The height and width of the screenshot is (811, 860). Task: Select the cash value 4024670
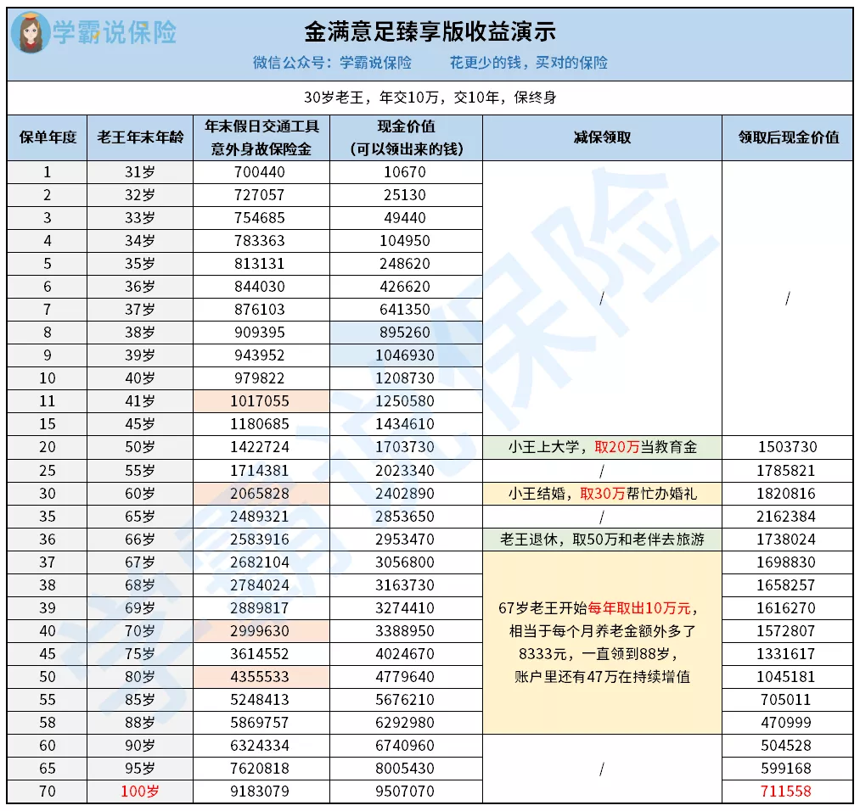(x=405, y=654)
